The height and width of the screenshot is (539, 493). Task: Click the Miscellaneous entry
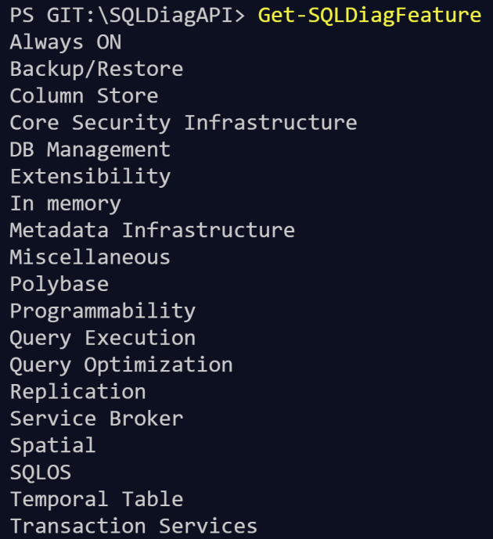[90, 257]
